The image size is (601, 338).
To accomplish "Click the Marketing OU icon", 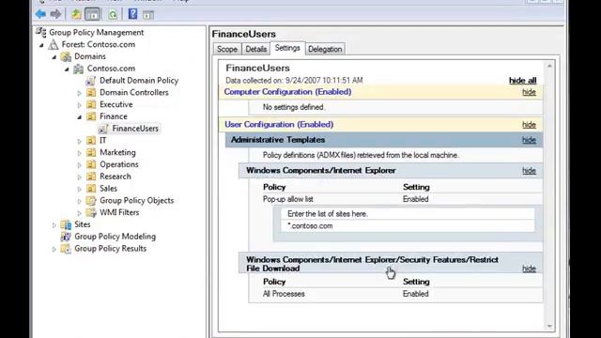I will (91, 152).
